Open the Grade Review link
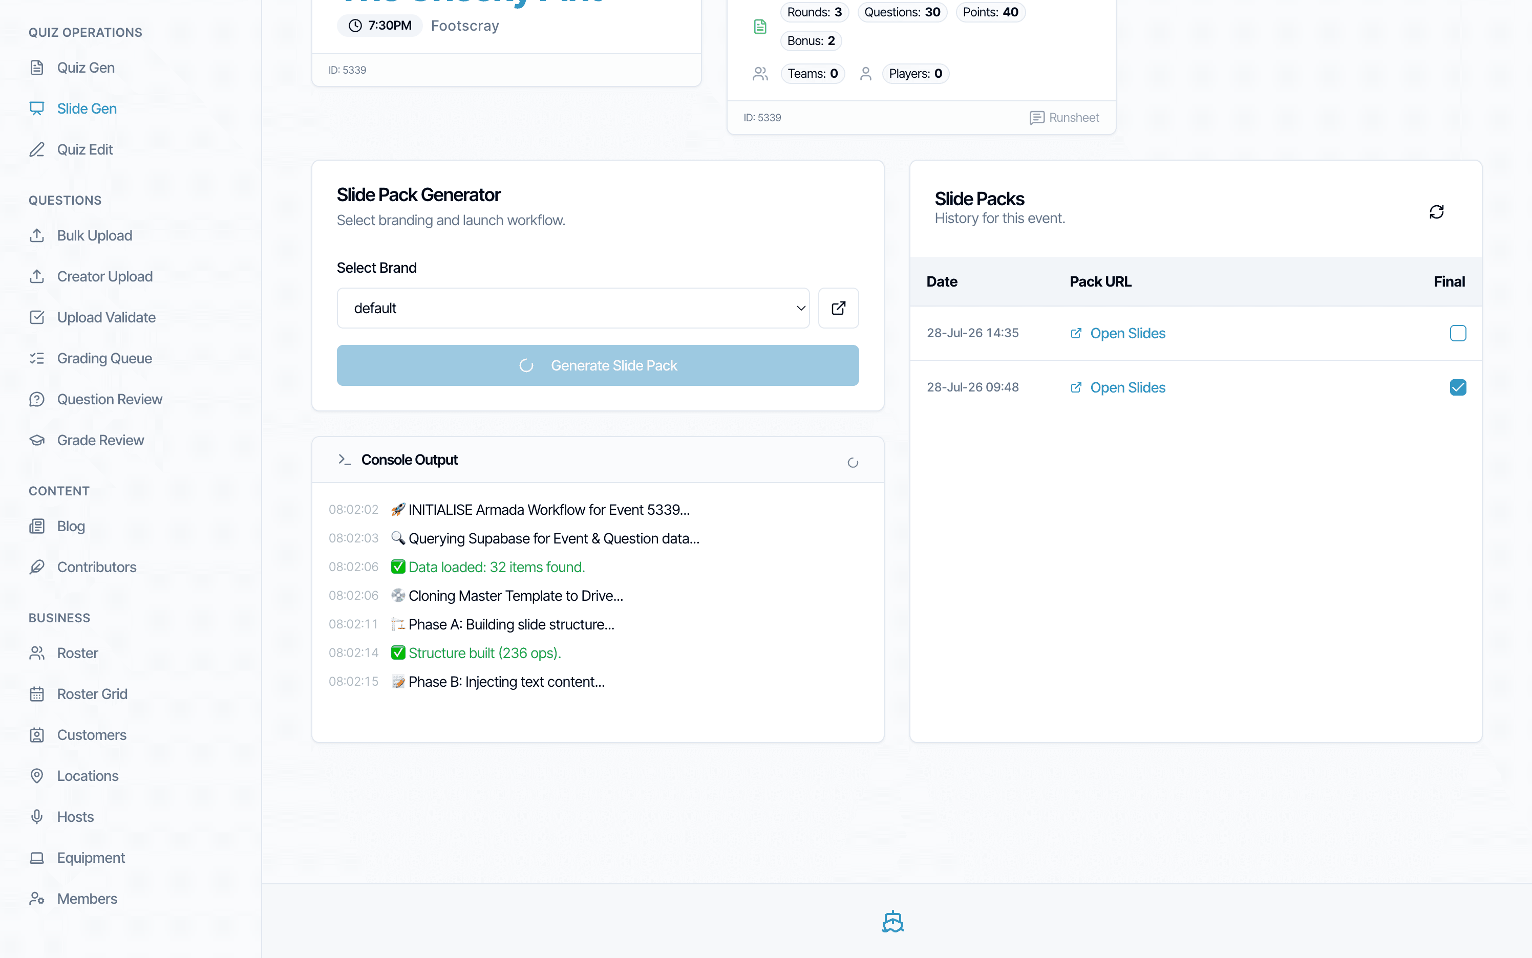This screenshot has height=958, width=1532. [x=100, y=440]
